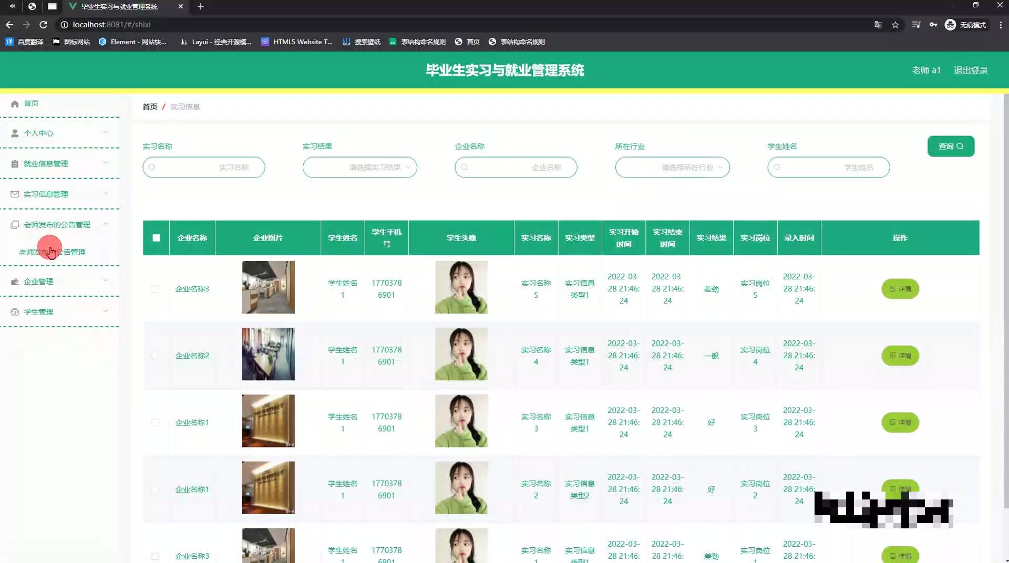Click the 实习结果 column header
This screenshot has height=563, width=1009.
pos(711,237)
